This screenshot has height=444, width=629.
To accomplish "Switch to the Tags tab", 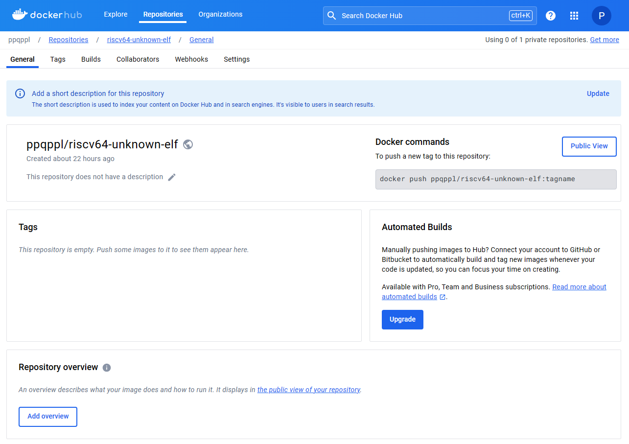I will tap(58, 59).
